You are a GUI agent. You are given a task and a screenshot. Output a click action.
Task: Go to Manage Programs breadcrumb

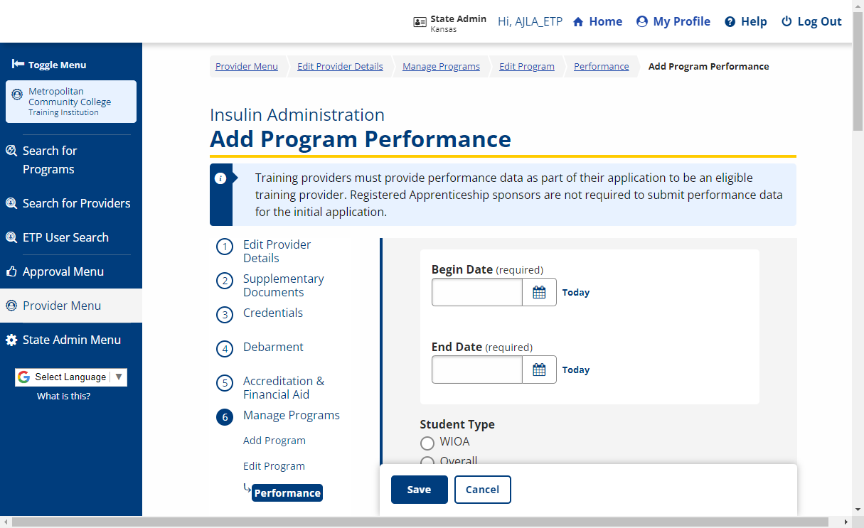pos(441,66)
